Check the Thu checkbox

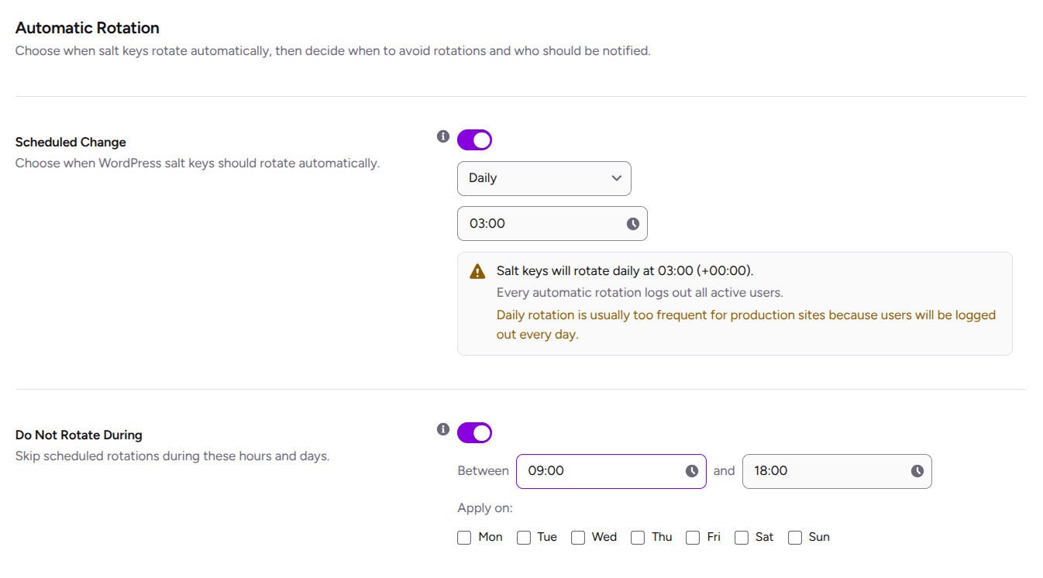point(638,538)
